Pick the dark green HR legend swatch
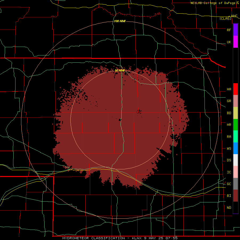240x240 pixels. coord(235,125)
